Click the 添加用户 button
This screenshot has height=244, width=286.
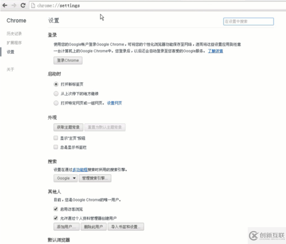[67, 227]
